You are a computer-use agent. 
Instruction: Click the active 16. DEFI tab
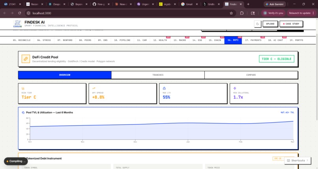click(x=233, y=40)
